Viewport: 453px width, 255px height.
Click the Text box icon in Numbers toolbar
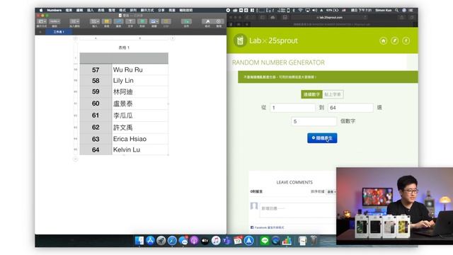click(130, 21)
